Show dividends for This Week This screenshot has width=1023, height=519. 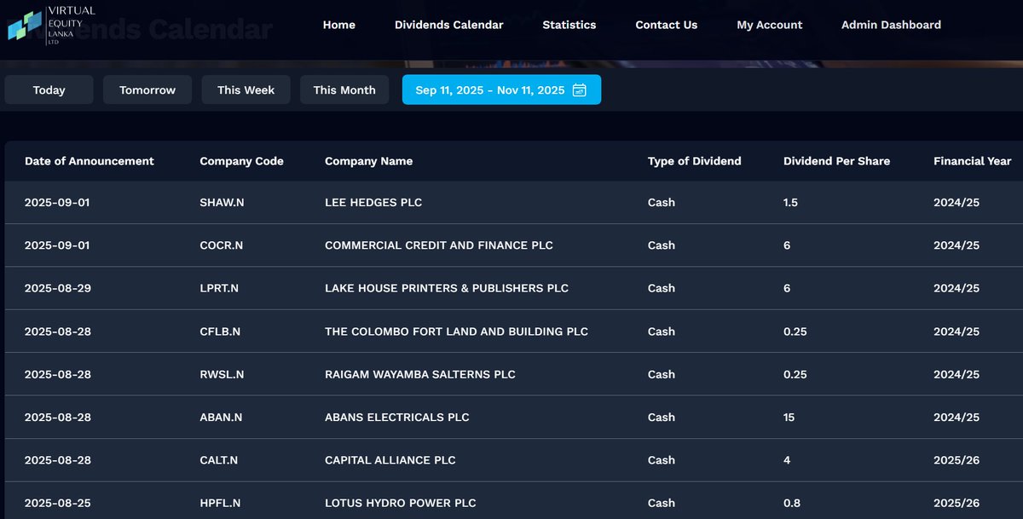click(246, 90)
